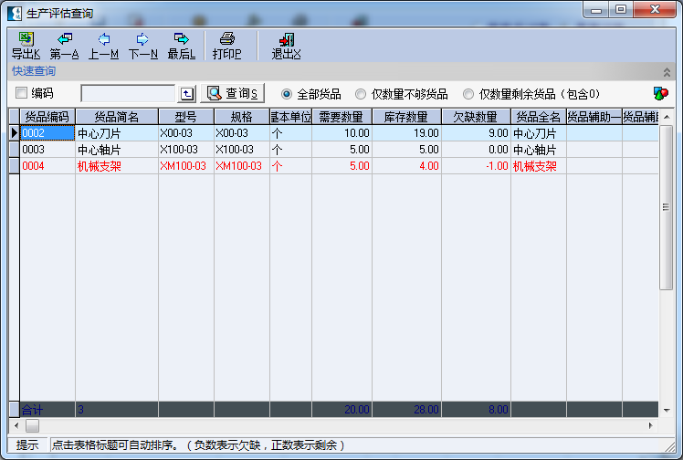This screenshot has height=460, width=683.
Task: Go to last record (最后L)
Action: pyautogui.click(x=181, y=46)
